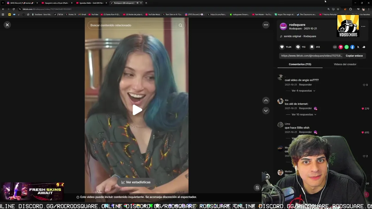
Task: Go to the previous video arrow
Action: 266,100
